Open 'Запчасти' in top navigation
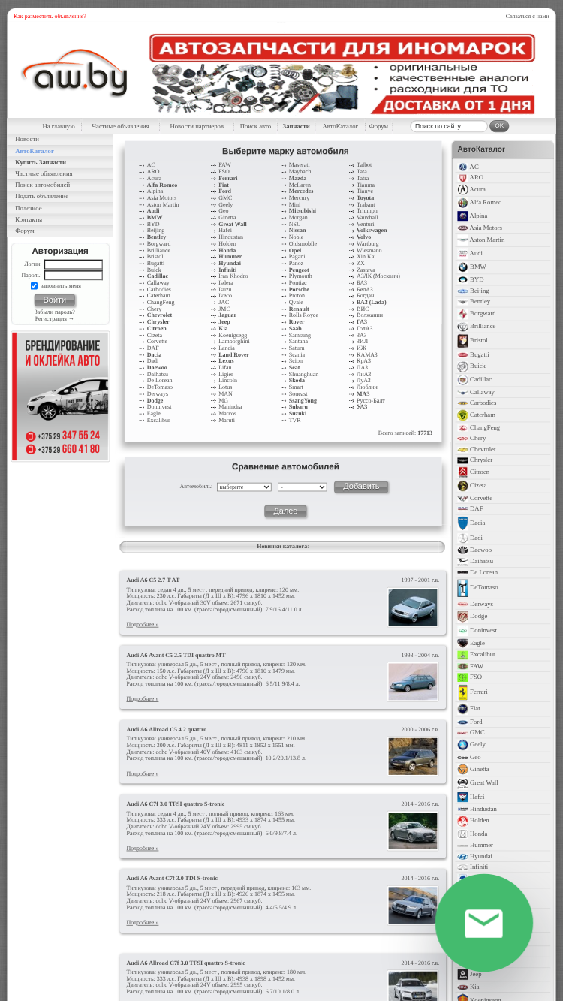This screenshot has height=1001, width=563. pyautogui.click(x=296, y=126)
